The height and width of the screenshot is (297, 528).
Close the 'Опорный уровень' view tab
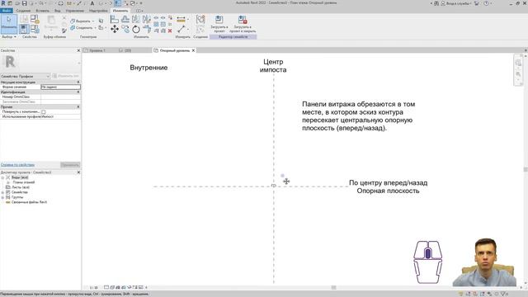(193, 50)
